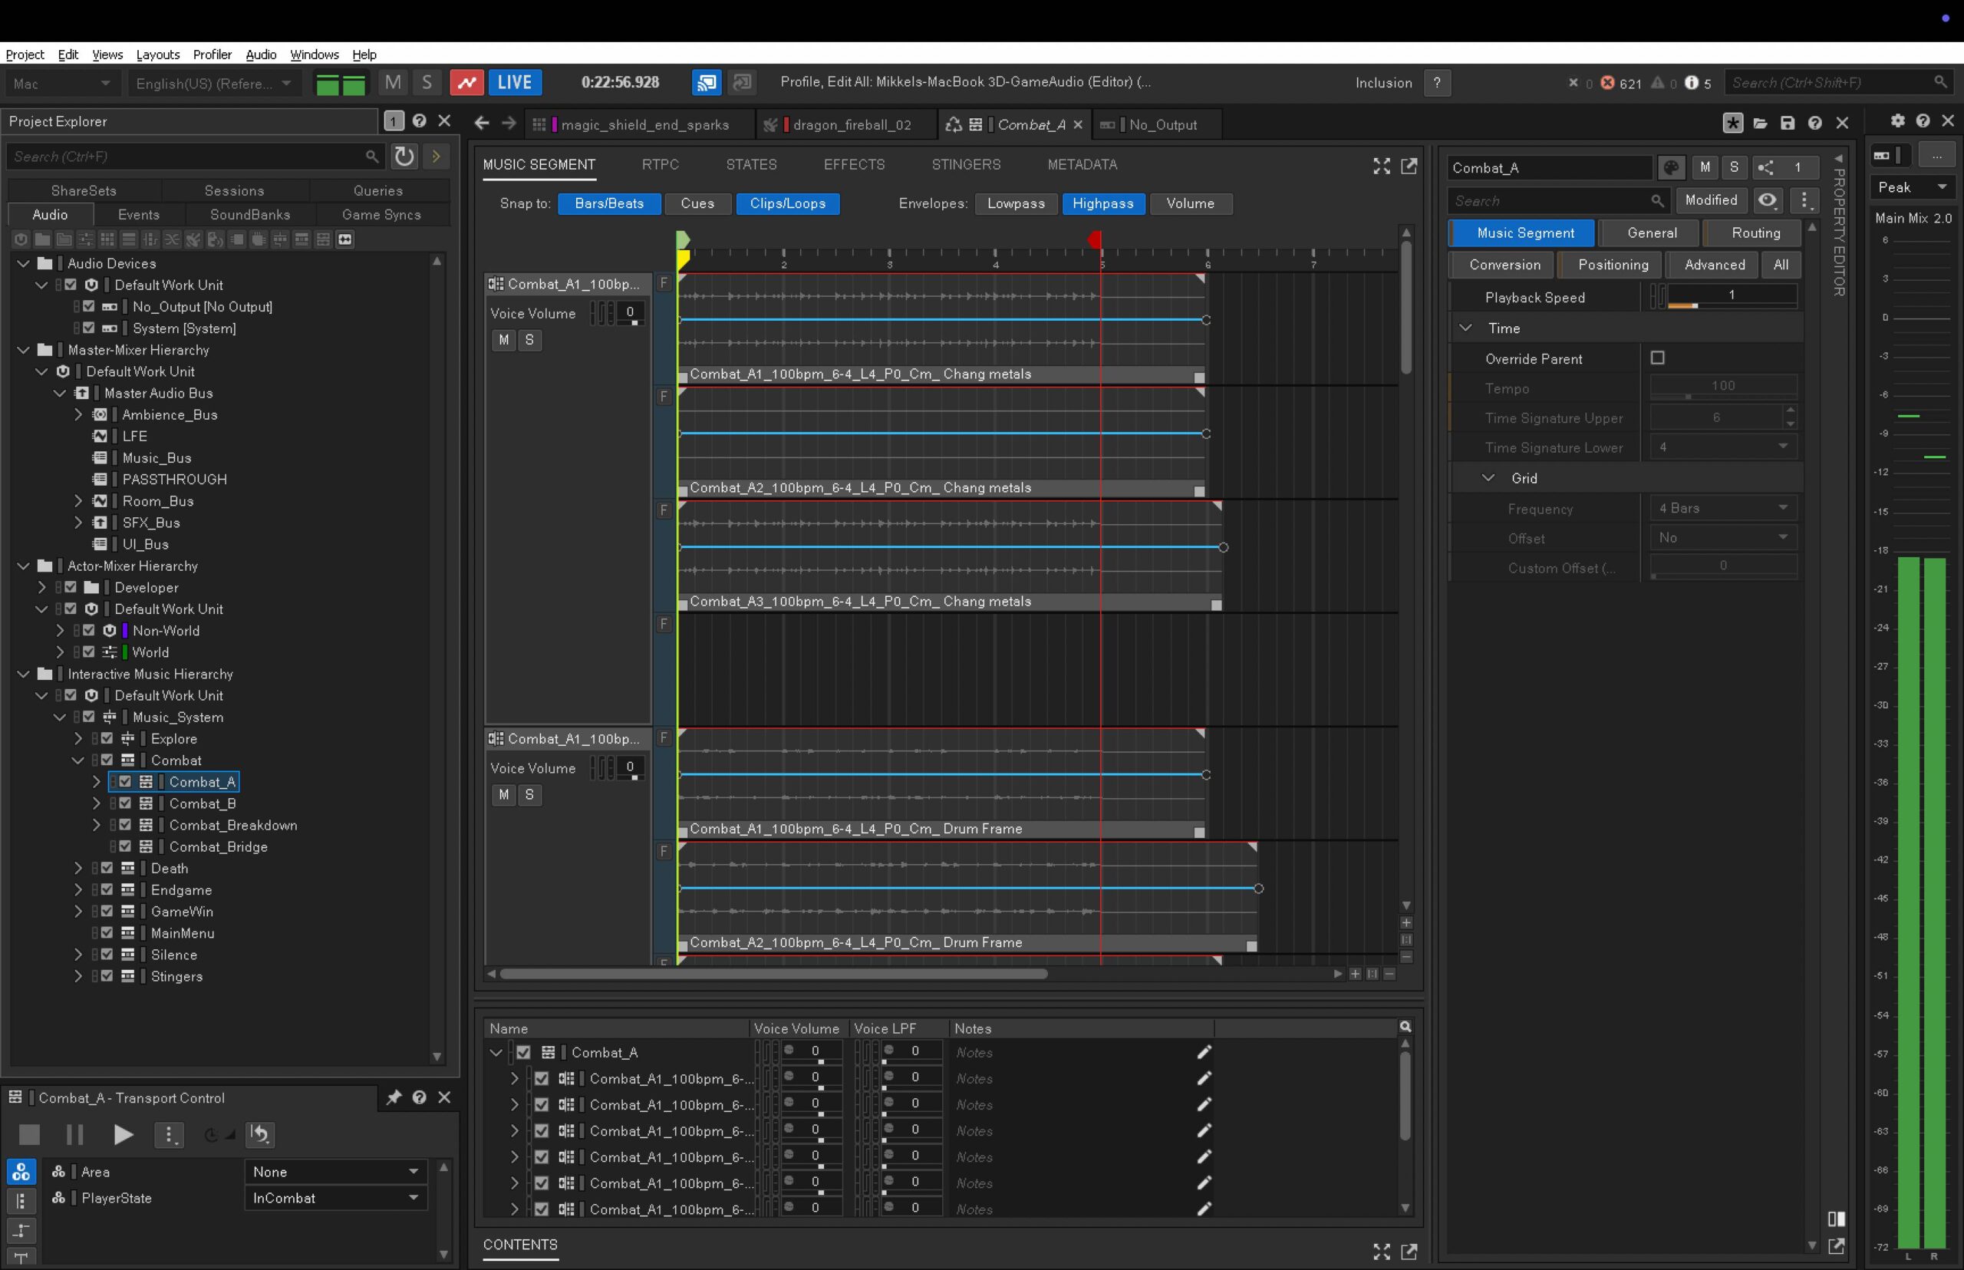Toggle Highpass envelope display

[1102, 203]
